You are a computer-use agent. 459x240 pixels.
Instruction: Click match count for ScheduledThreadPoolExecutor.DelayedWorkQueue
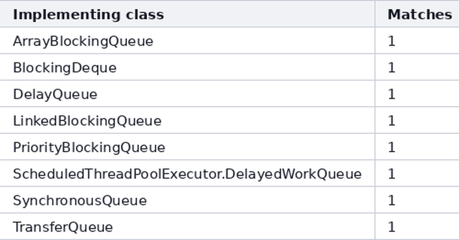[392, 174]
